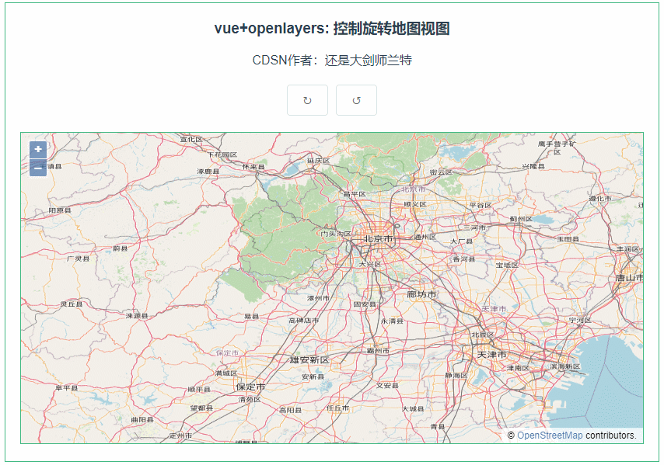
Task: Click the 三河市 map label
Action: [x=475, y=227]
